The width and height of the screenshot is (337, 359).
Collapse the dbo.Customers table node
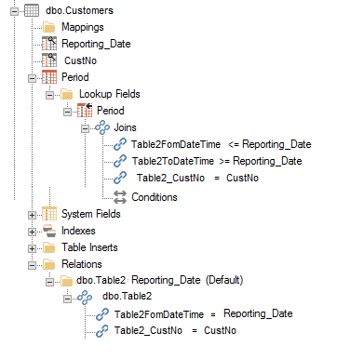tap(14, 12)
